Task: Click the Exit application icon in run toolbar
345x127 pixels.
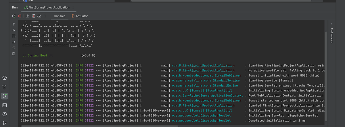Action: click(x=34, y=16)
